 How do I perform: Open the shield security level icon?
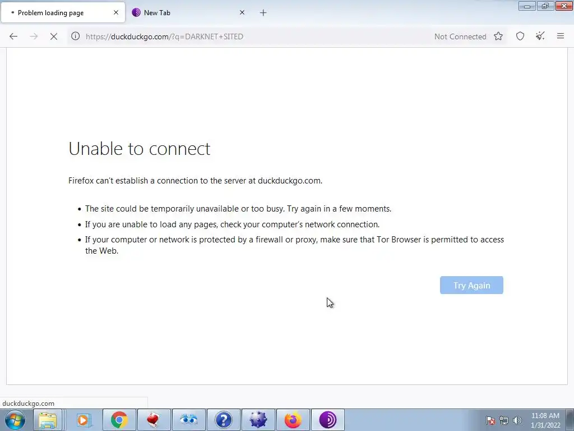coord(520,36)
